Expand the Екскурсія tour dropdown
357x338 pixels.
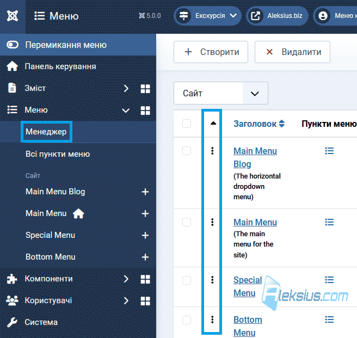point(208,16)
